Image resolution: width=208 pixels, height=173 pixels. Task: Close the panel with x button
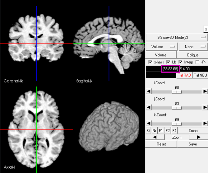pos(206,29)
